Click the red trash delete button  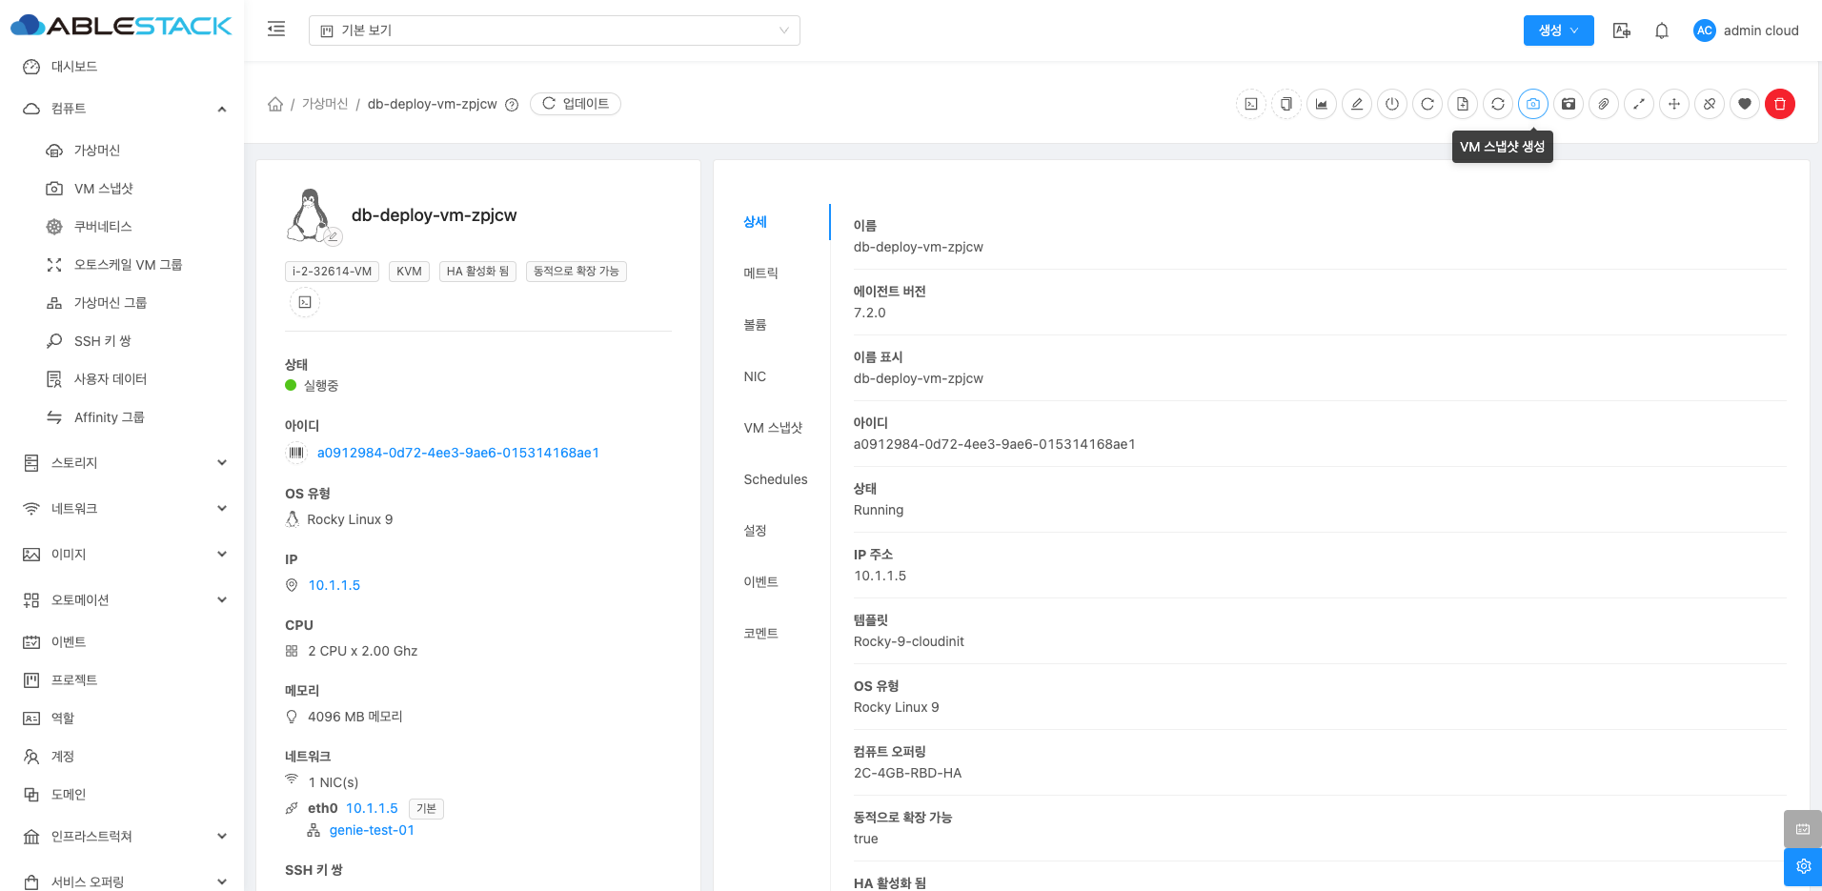1779,104
